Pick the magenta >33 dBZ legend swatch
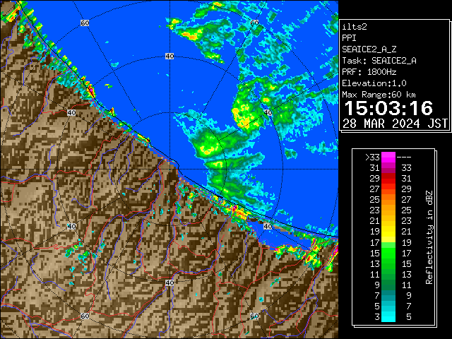 tap(388, 157)
